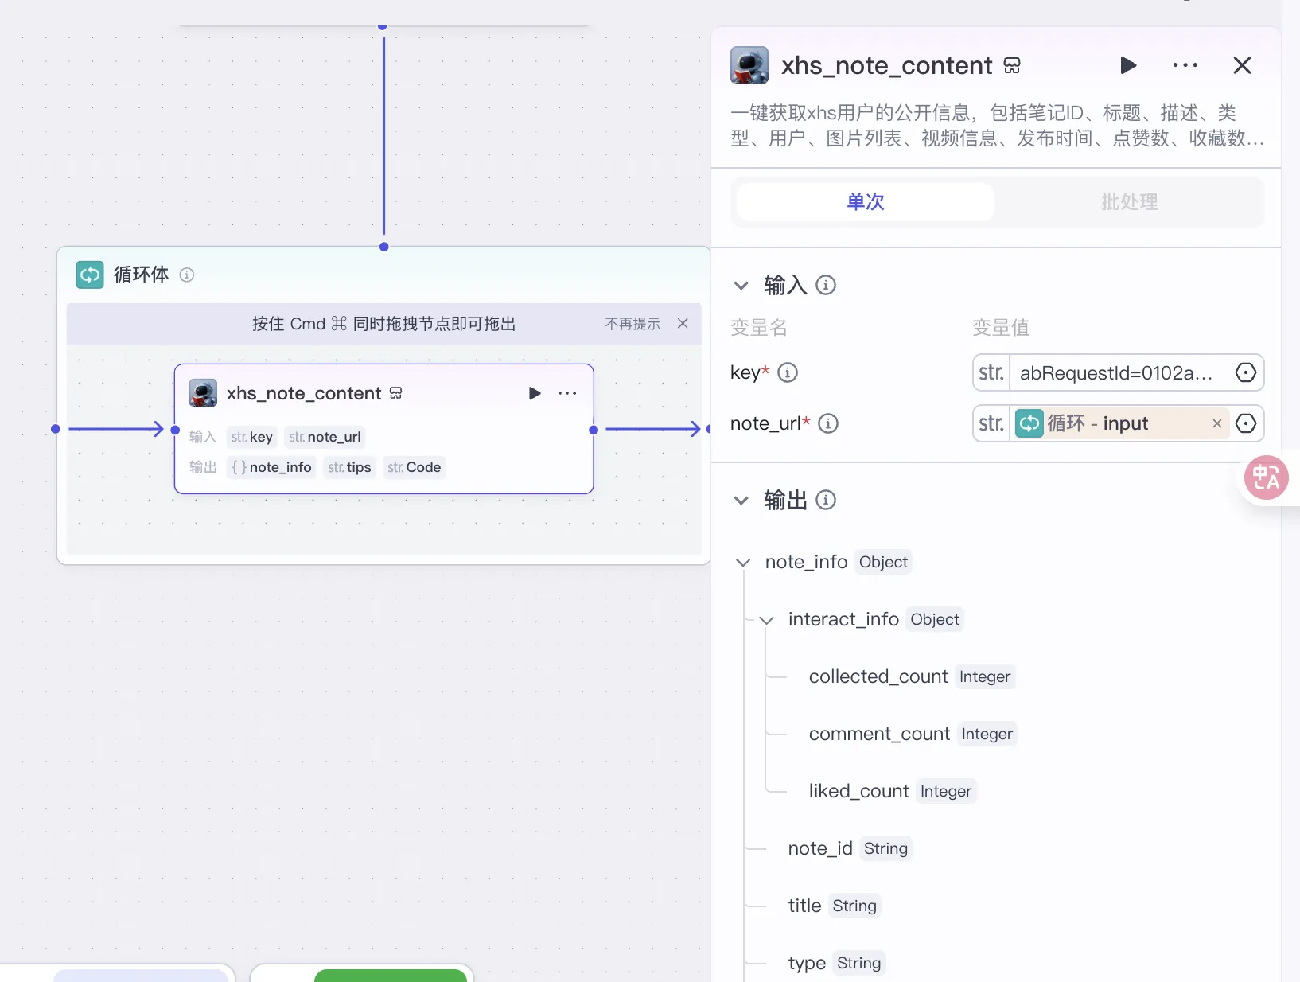Viewport: 1300px width, 982px height.
Task: Click the note_url input tag on node
Action: pyautogui.click(x=325, y=437)
